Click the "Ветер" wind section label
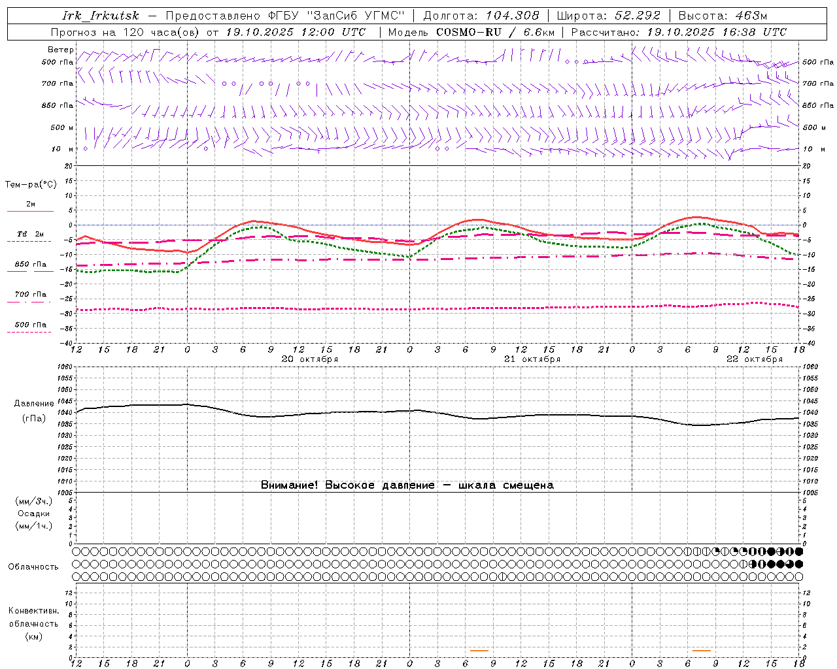Viewport: 837px width, 669px height. click(x=60, y=50)
